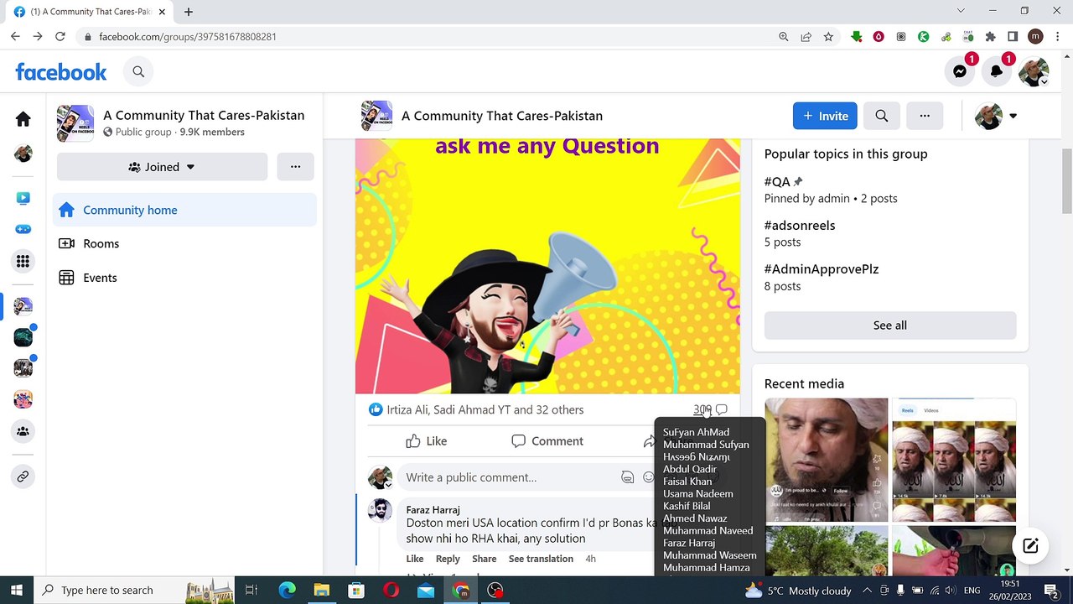
Task: Open the notifications bell
Action: 997,72
